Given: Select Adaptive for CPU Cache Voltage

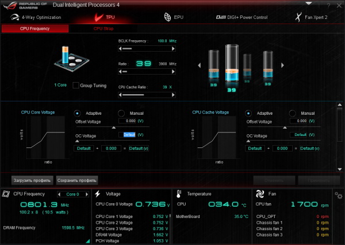Looking at the screenshot, I should 248,114.
